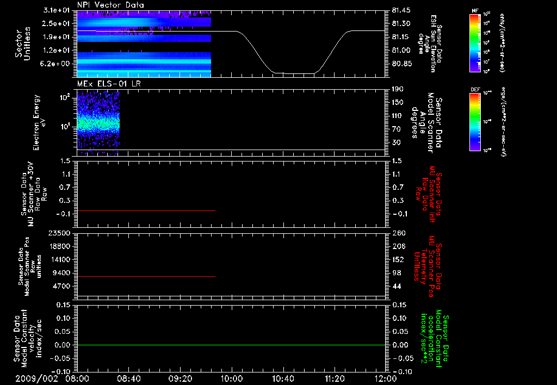Image resolution: width=557 pixels, height=385 pixels.
Task: Click the ELS electron energy spectrogram
Action: coord(98,123)
